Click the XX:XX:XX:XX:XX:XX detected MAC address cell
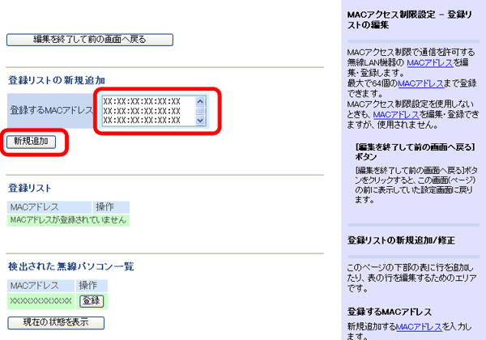This screenshot has height=340, width=486. coord(41,301)
